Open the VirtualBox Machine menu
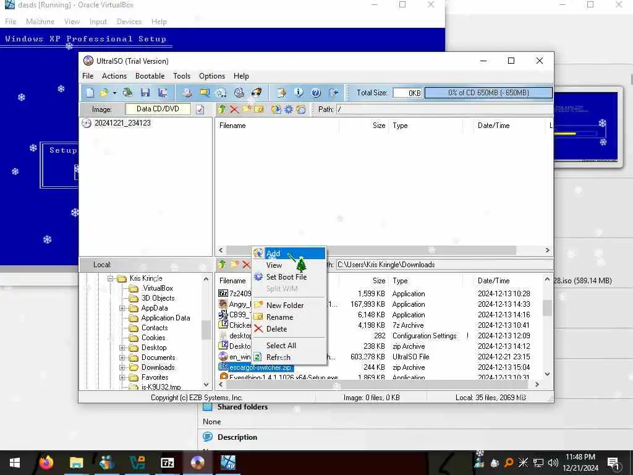This screenshot has height=475, width=633. 40,22
